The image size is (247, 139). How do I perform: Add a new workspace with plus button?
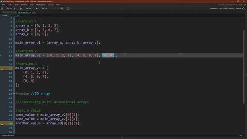click(34, 12)
